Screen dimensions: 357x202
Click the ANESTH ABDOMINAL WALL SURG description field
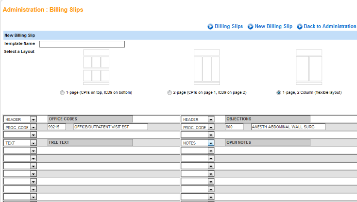288,127
